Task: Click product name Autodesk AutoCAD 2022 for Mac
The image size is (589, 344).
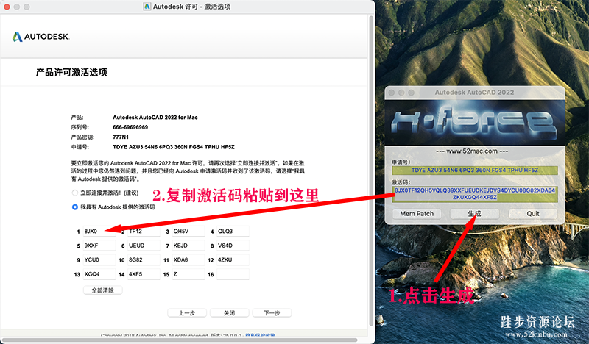Action: 155,118
